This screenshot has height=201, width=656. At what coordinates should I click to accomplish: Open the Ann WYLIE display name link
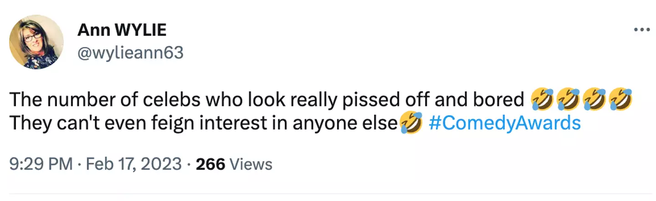tap(122, 30)
